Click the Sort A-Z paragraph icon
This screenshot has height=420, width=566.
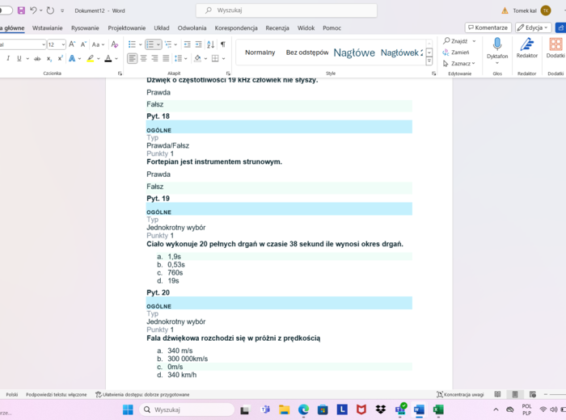click(210, 44)
